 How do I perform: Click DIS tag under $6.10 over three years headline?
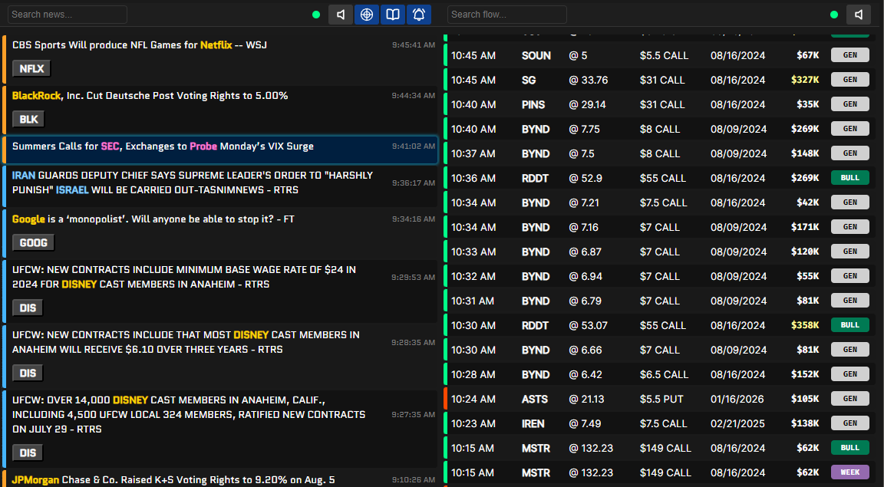tap(28, 373)
